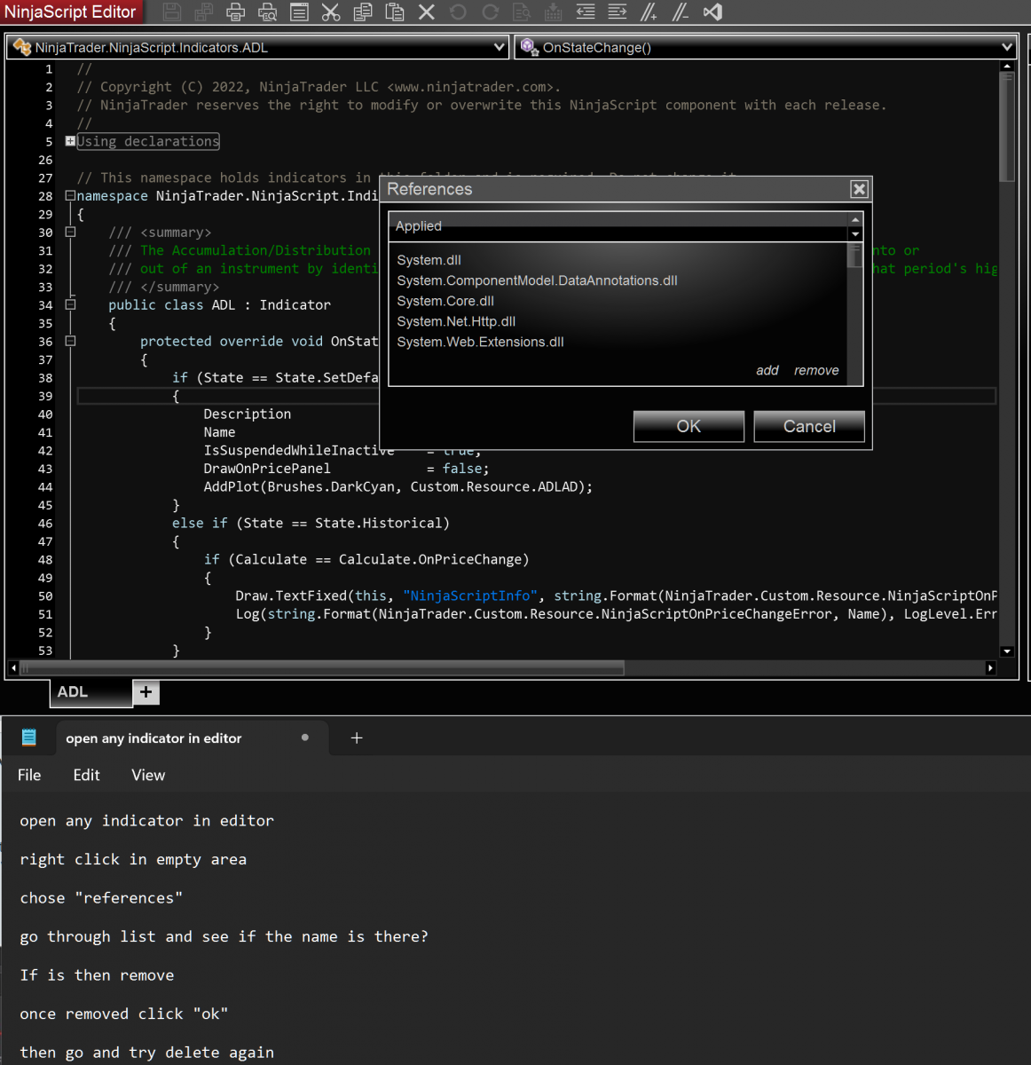Click the Undo arrow icon
Viewport: 1031px width, 1065px height.
(x=458, y=12)
